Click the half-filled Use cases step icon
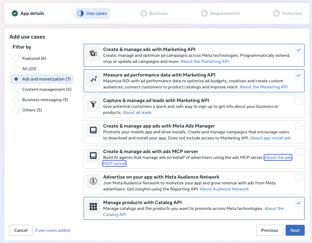 click(x=81, y=13)
